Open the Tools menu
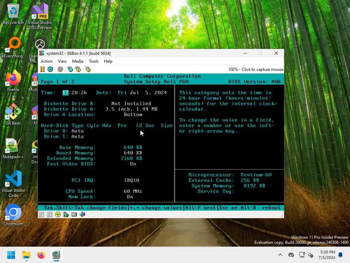Screen dimensions: 350x263 94,61
